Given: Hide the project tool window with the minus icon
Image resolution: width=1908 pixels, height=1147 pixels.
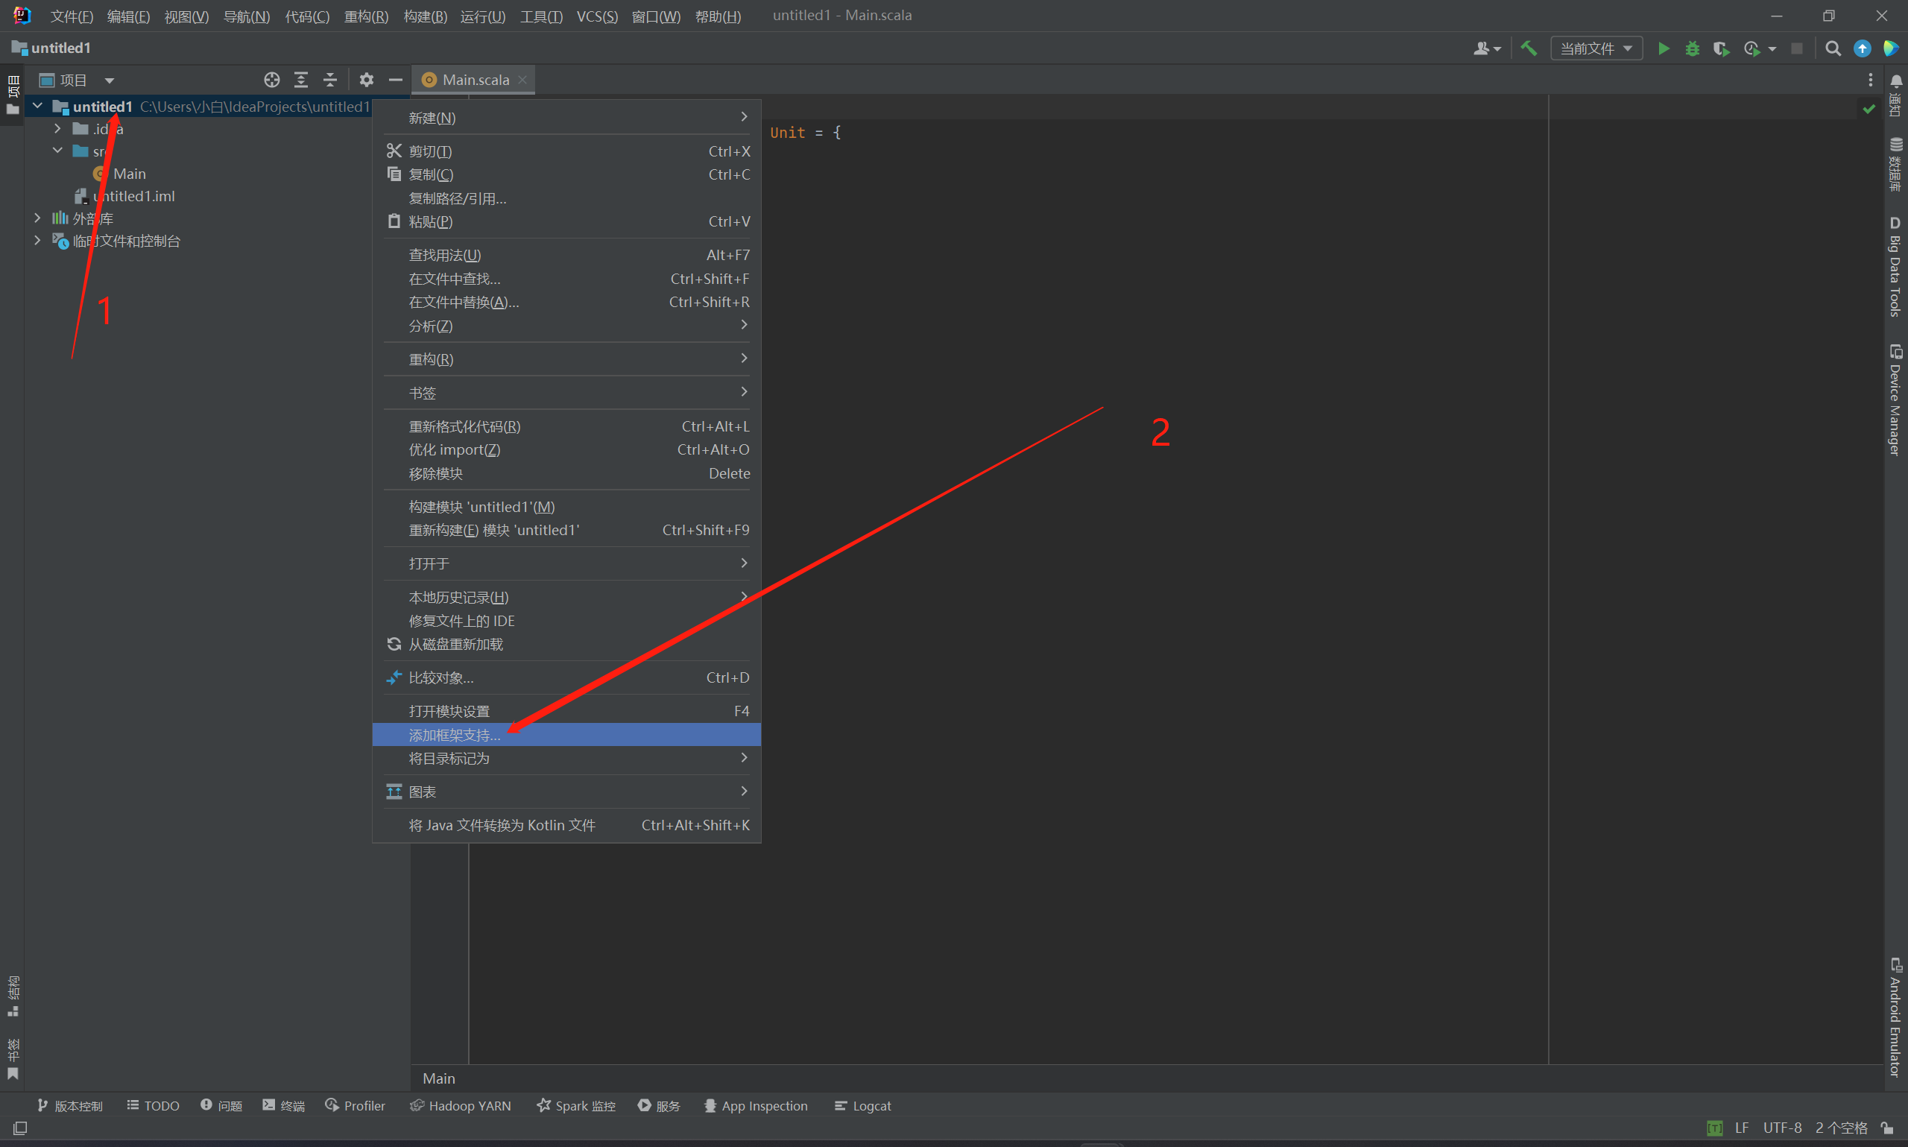Looking at the screenshot, I should click(x=396, y=80).
